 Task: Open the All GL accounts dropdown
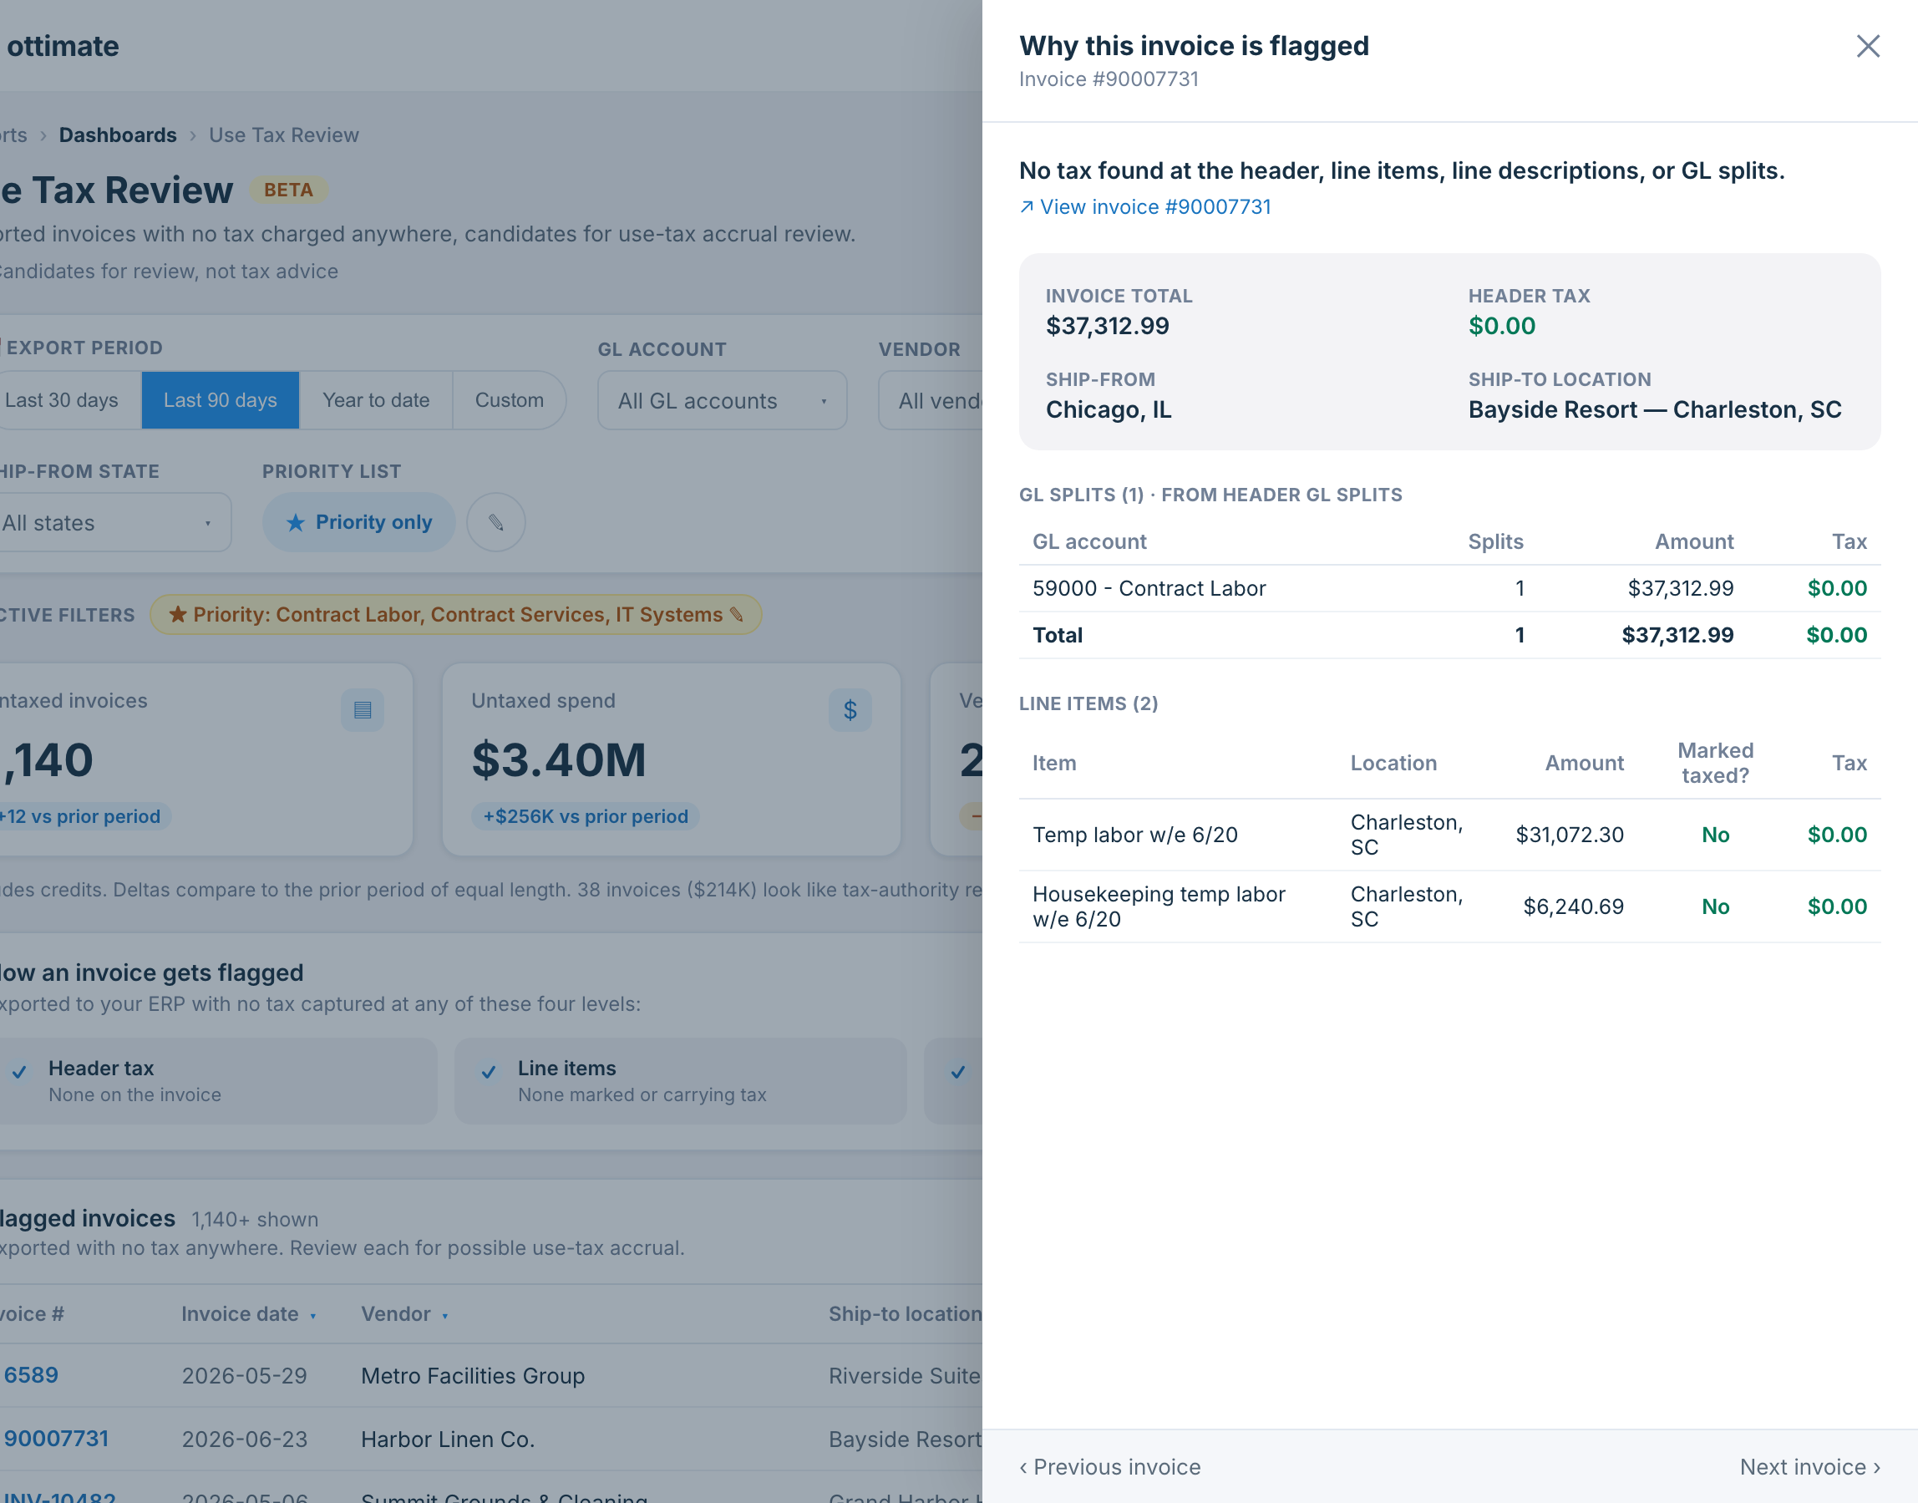(x=723, y=401)
